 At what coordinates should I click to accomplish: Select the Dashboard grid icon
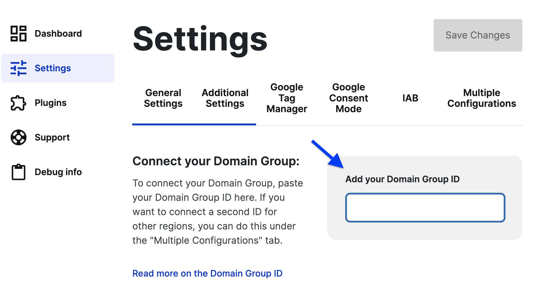pyautogui.click(x=19, y=33)
